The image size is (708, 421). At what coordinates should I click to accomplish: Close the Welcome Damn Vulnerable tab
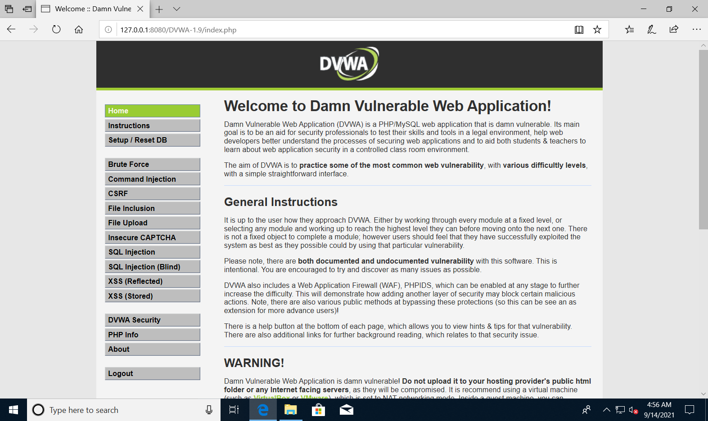[x=140, y=9]
